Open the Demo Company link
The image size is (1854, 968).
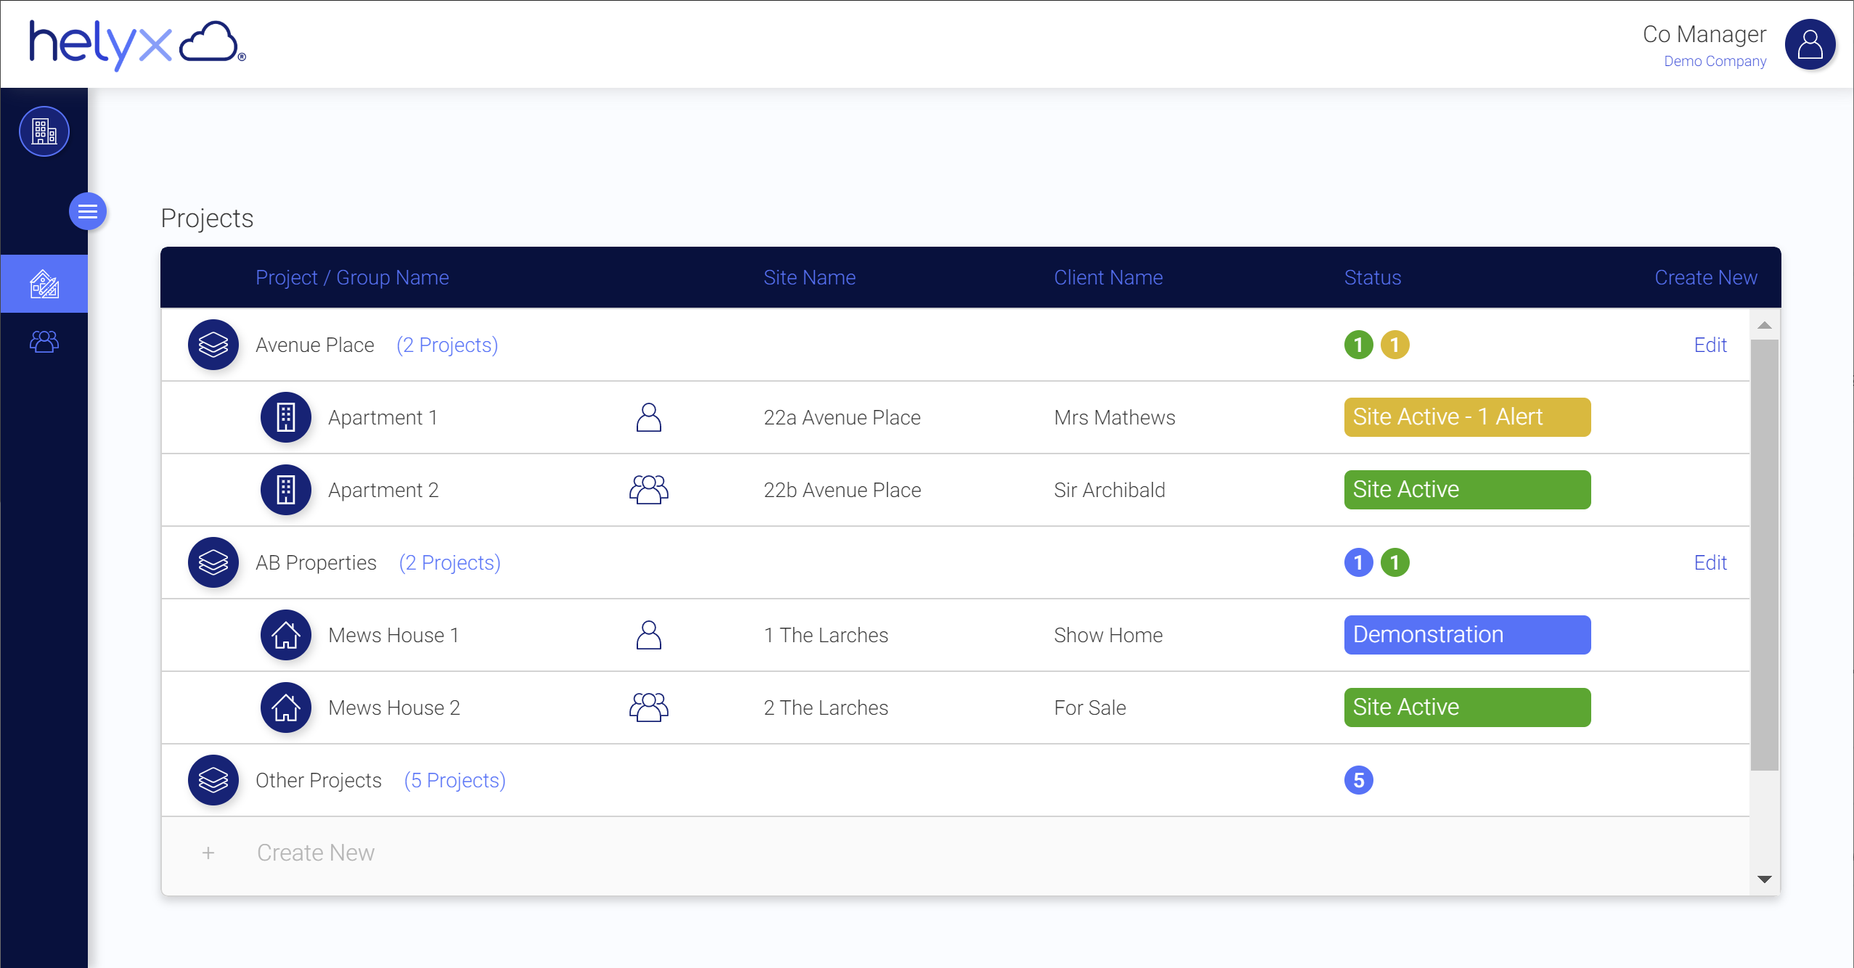(x=1715, y=61)
